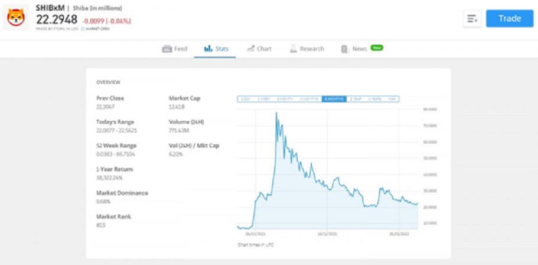This screenshot has width=538, height=265.
Task: Click the green New badge
Action: [x=377, y=48]
